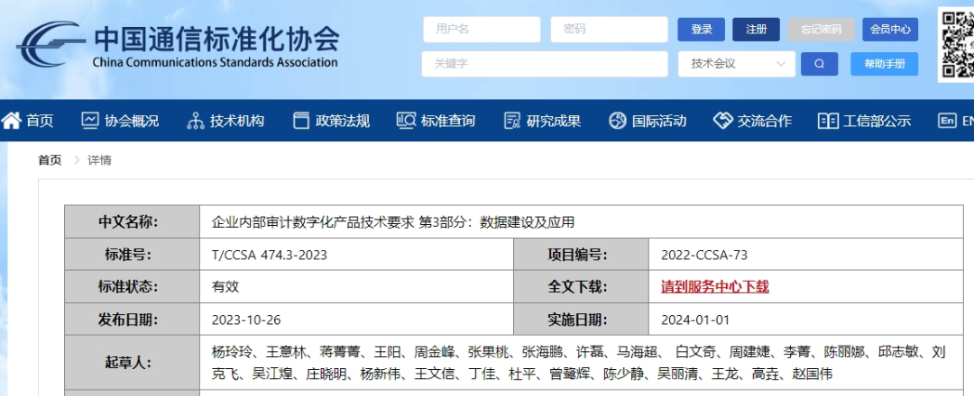This screenshot has width=974, height=396.
Task: Click the report icon beside 研究成果
Action: pyautogui.click(x=512, y=121)
